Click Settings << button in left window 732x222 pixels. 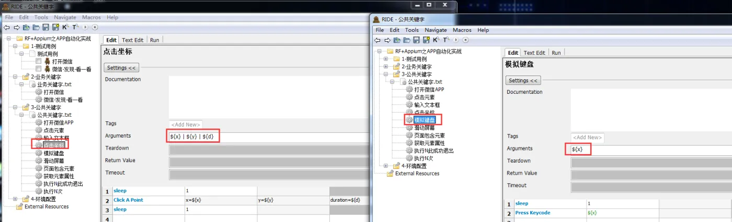[x=121, y=68]
